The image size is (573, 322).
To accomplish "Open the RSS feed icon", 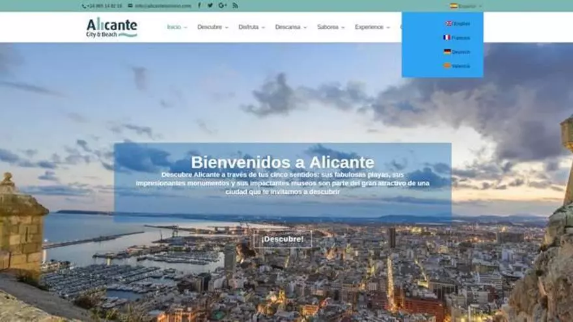I will coord(235,5).
